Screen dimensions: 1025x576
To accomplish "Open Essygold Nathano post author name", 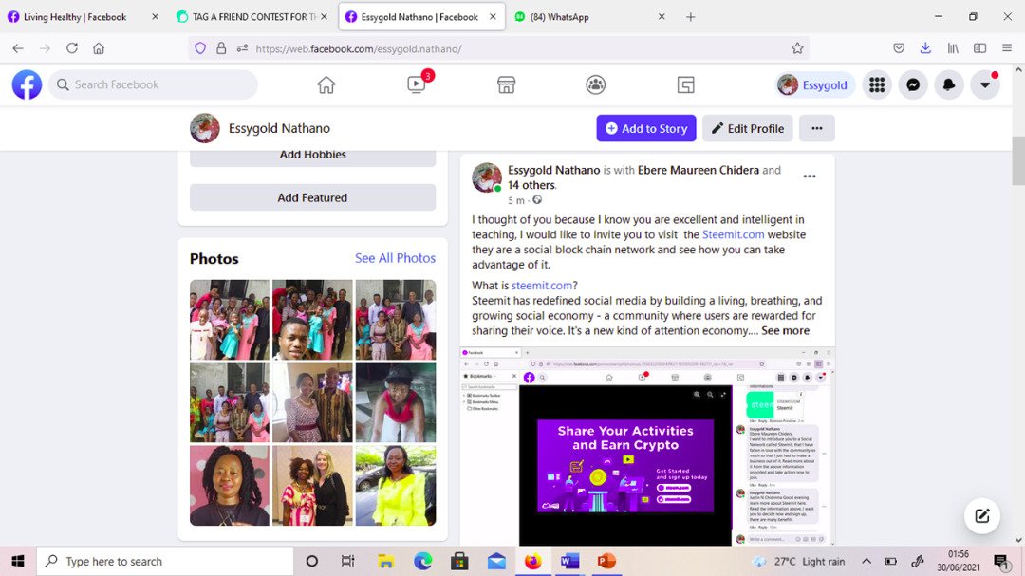I will click(553, 170).
